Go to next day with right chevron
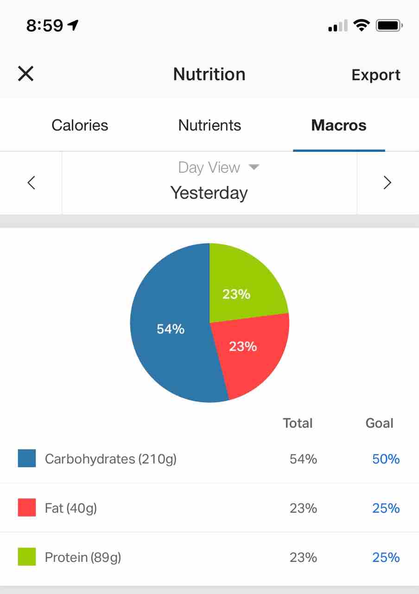 [387, 183]
